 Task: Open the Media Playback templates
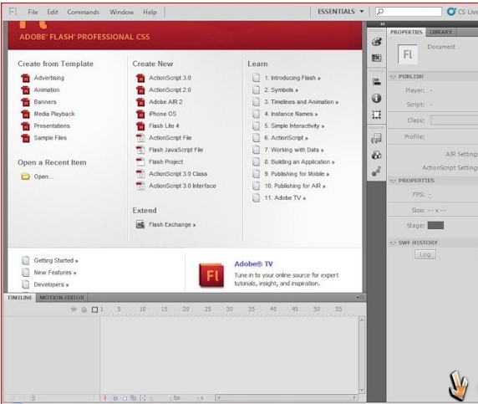[x=54, y=114]
